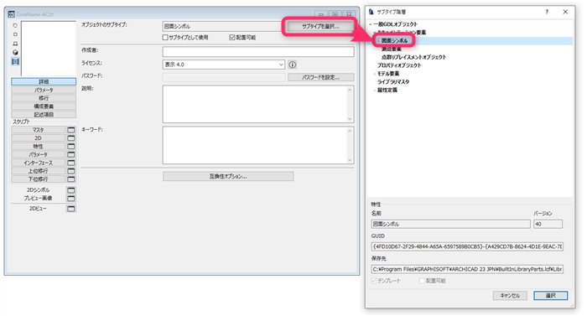Click the 作成者 input field
587x316 pixels.
(x=258, y=52)
